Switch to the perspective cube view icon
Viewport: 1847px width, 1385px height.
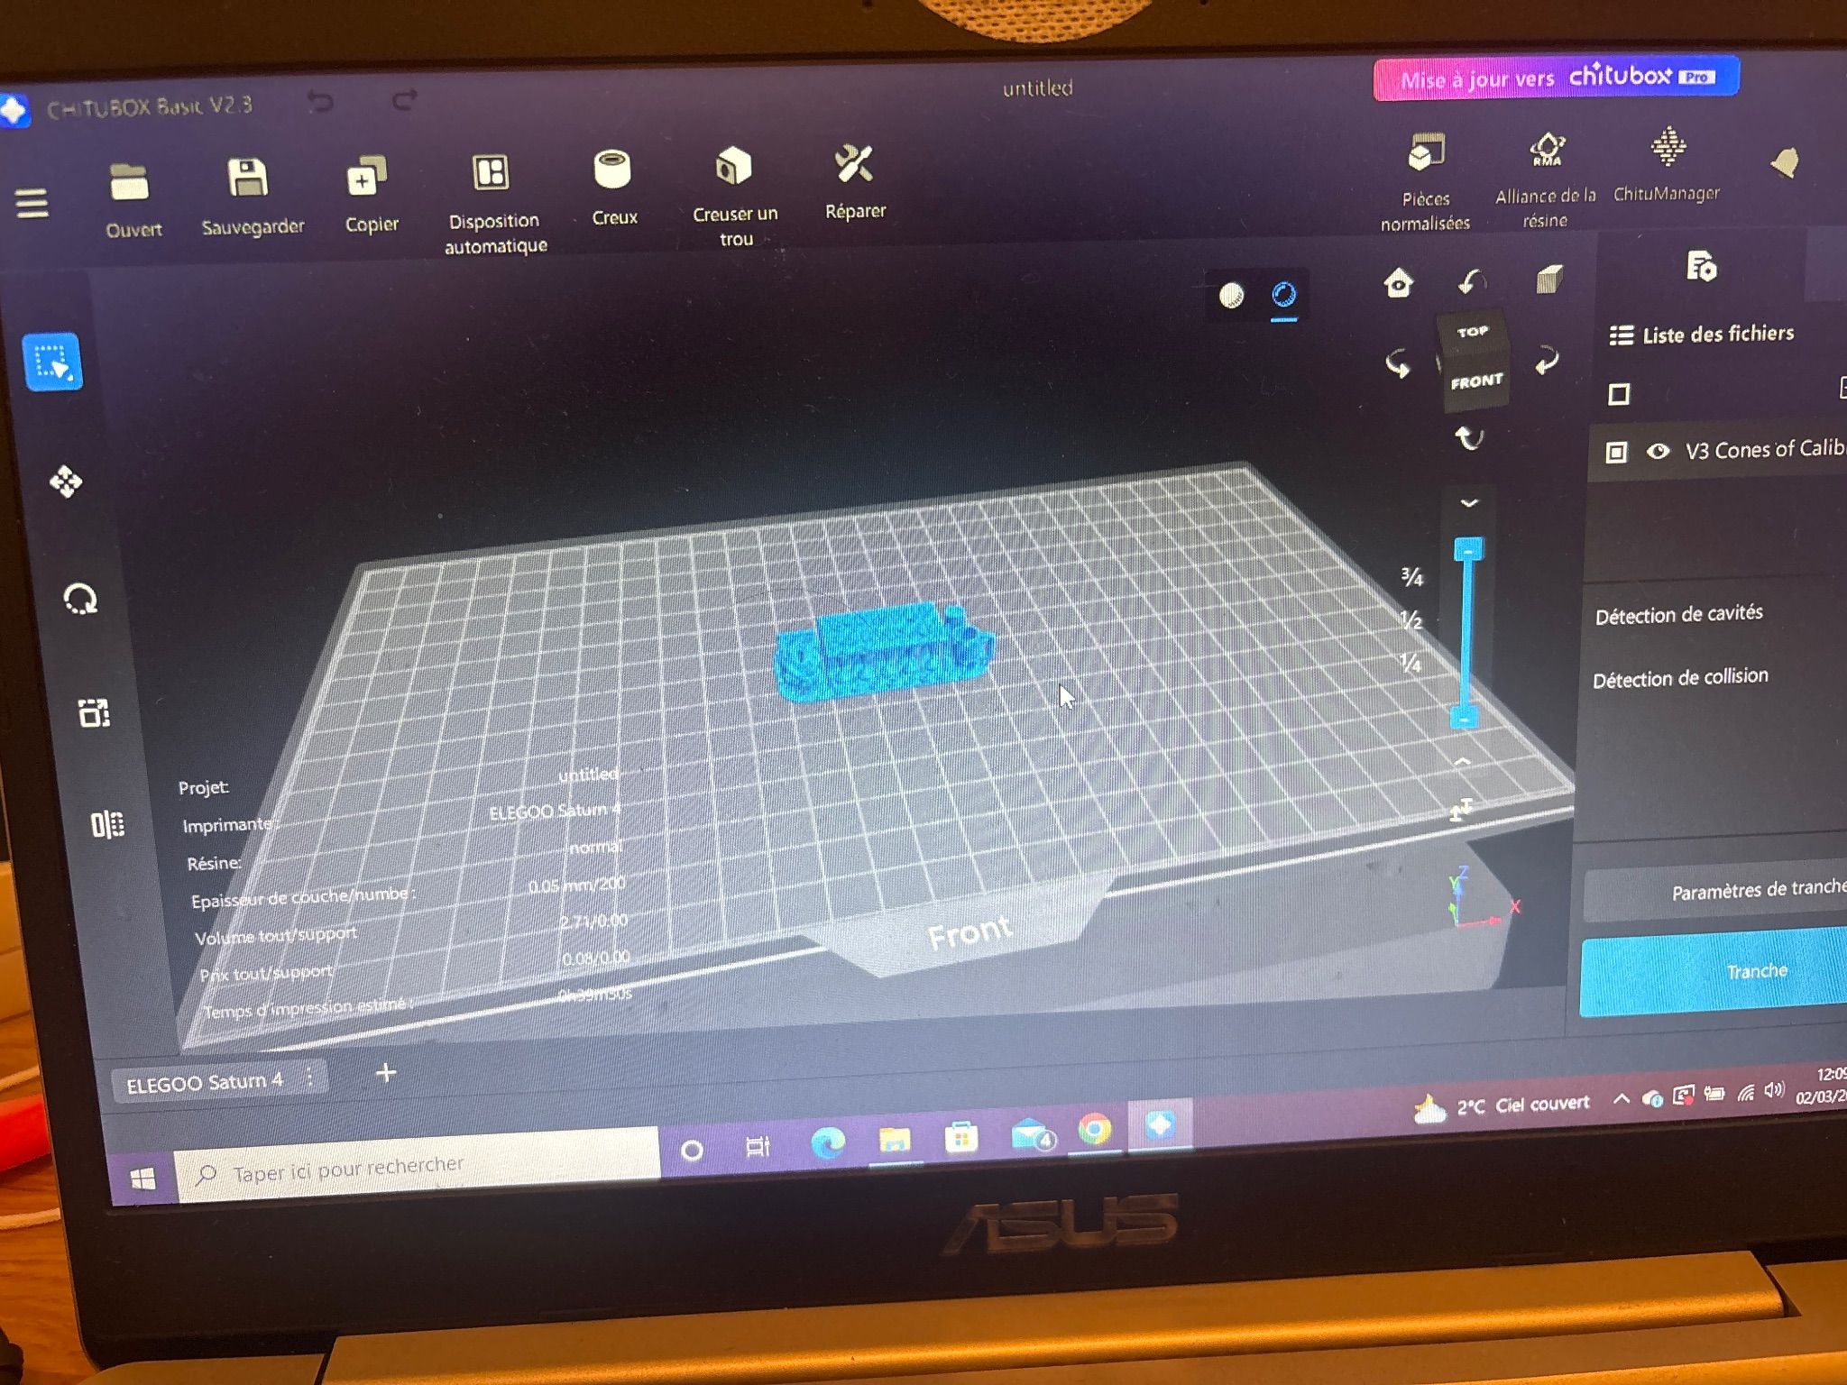pyautogui.click(x=1549, y=280)
